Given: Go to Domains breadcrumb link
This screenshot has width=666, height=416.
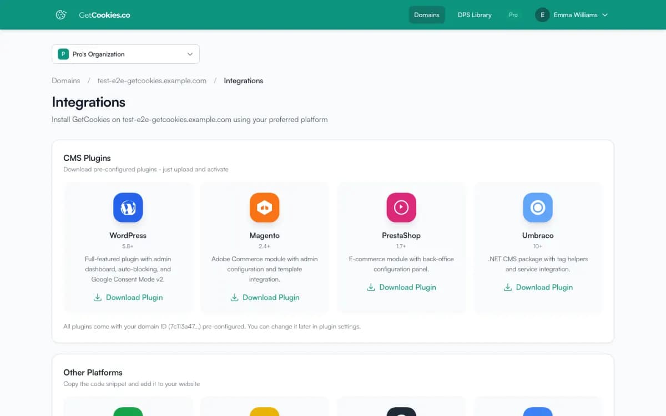Looking at the screenshot, I should pos(66,80).
